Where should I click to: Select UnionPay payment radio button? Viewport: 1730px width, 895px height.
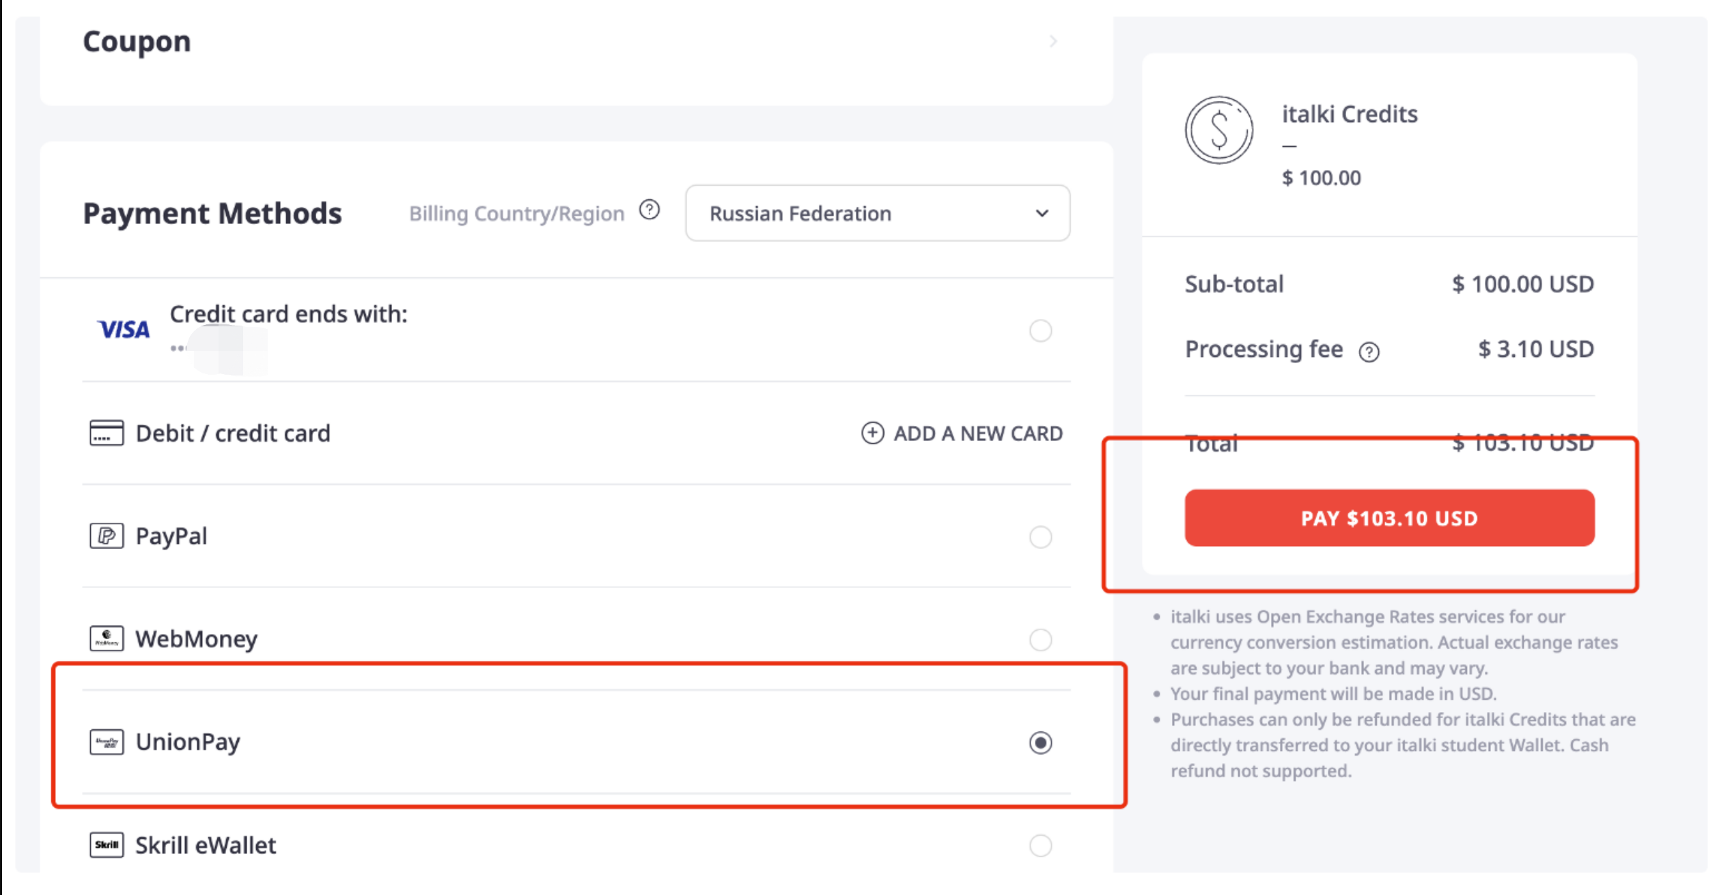(1040, 743)
